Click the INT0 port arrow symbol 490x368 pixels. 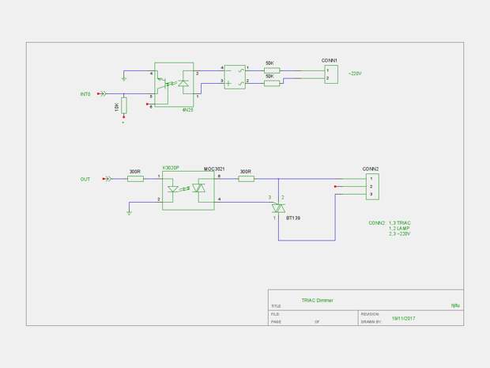(102, 93)
